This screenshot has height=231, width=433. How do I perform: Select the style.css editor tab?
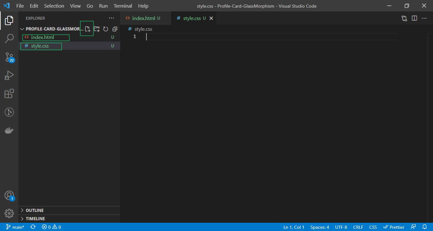tap(194, 18)
